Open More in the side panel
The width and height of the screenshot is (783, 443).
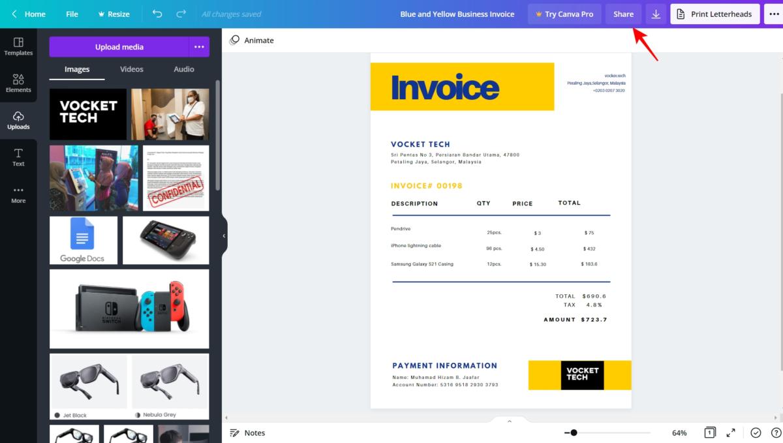pyautogui.click(x=18, y=194)
